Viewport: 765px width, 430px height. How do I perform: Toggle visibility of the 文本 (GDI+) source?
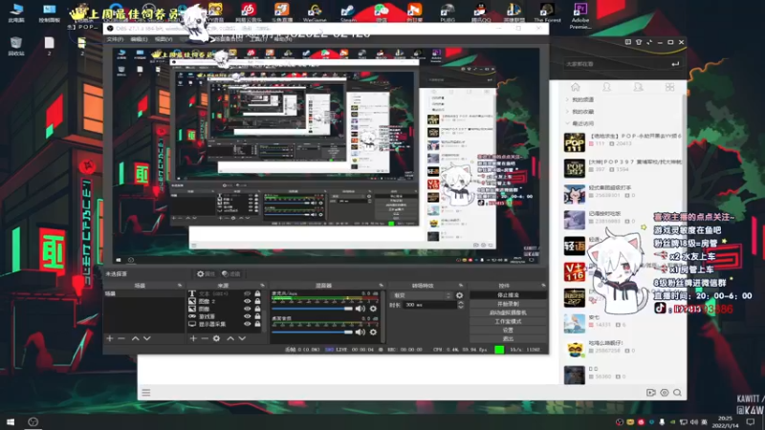pos(248,294)
